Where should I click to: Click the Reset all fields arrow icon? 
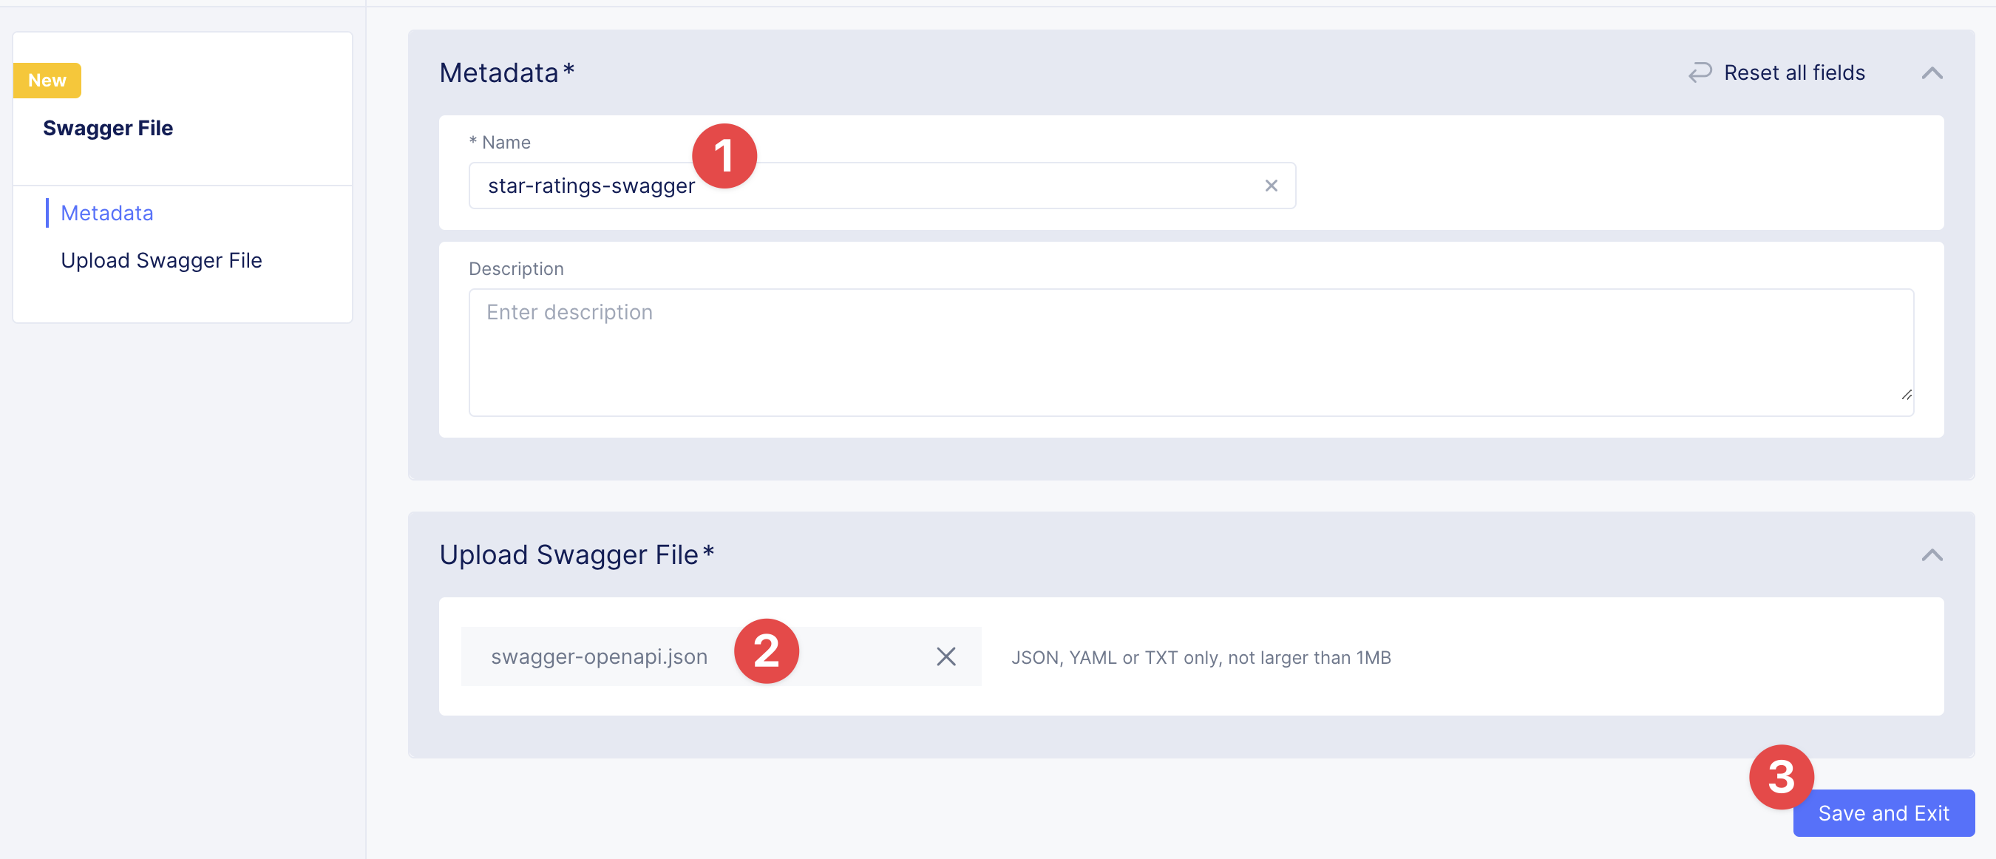click(1700, 72)
